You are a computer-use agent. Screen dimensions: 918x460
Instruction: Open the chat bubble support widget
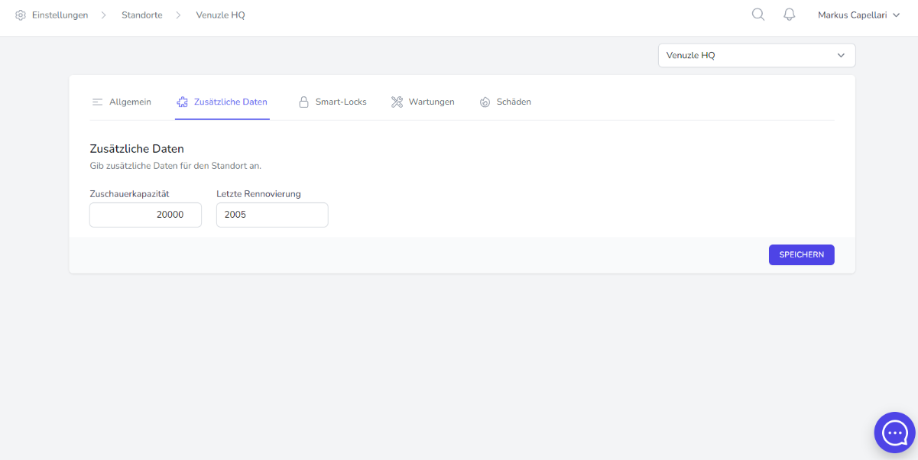point(894,433)
